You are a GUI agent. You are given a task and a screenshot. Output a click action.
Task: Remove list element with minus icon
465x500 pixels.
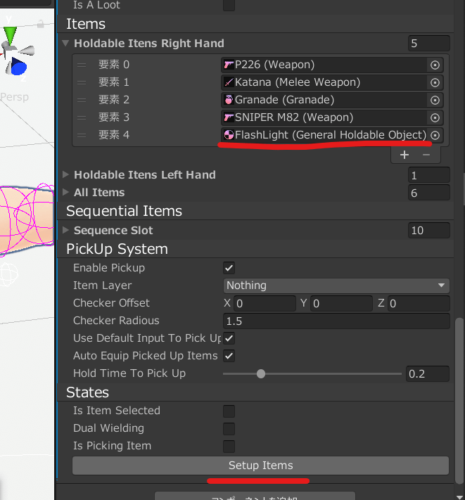click(426, 154)
